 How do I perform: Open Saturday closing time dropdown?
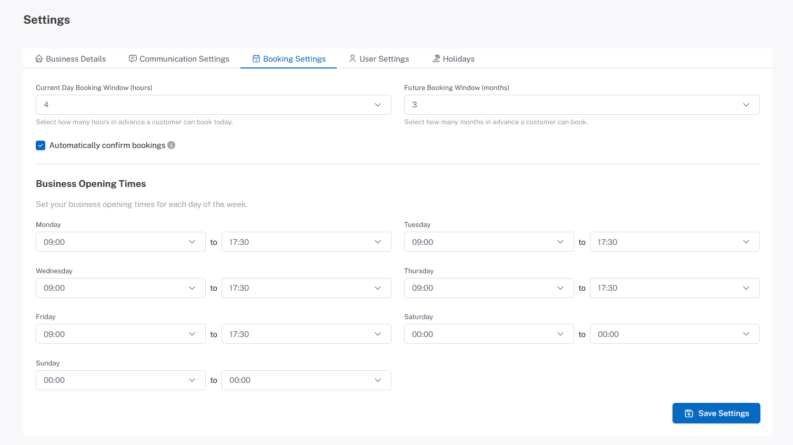[674, 334]
